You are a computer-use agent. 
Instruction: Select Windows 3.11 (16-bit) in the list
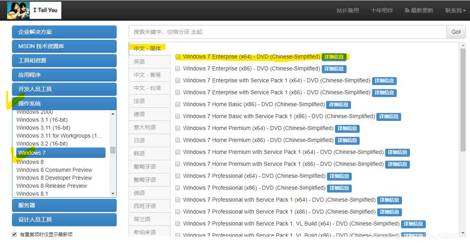43,128
